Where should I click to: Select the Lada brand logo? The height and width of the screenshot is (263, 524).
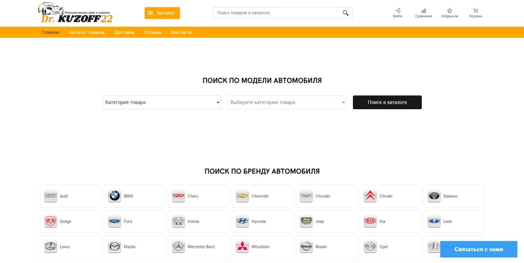tap(434, 221)
